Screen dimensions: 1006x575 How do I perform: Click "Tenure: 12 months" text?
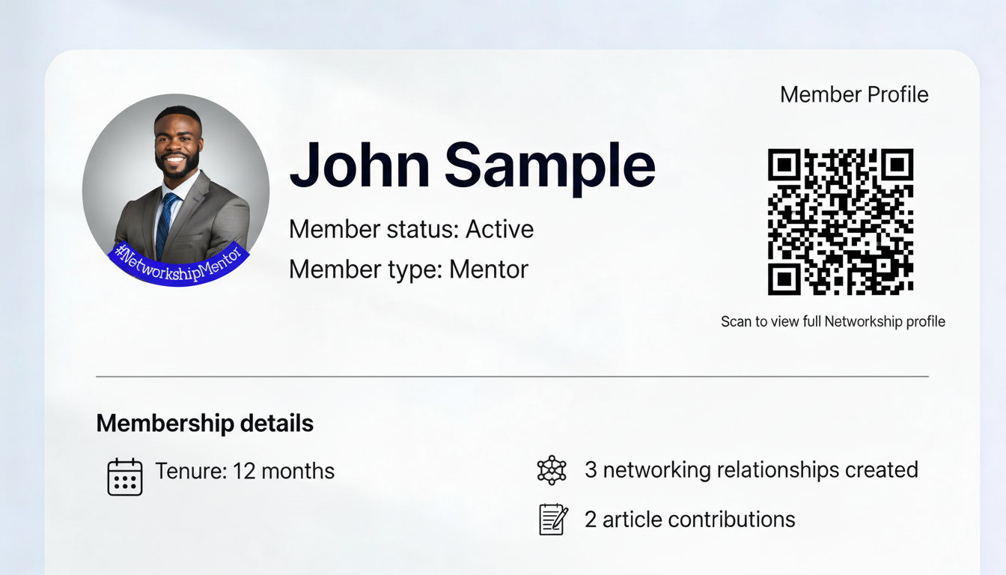click(245, 471)
